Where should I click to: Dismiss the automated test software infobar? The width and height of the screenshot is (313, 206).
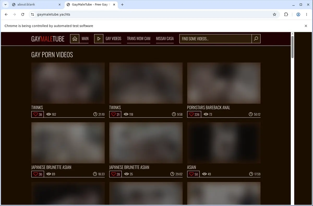306,26
